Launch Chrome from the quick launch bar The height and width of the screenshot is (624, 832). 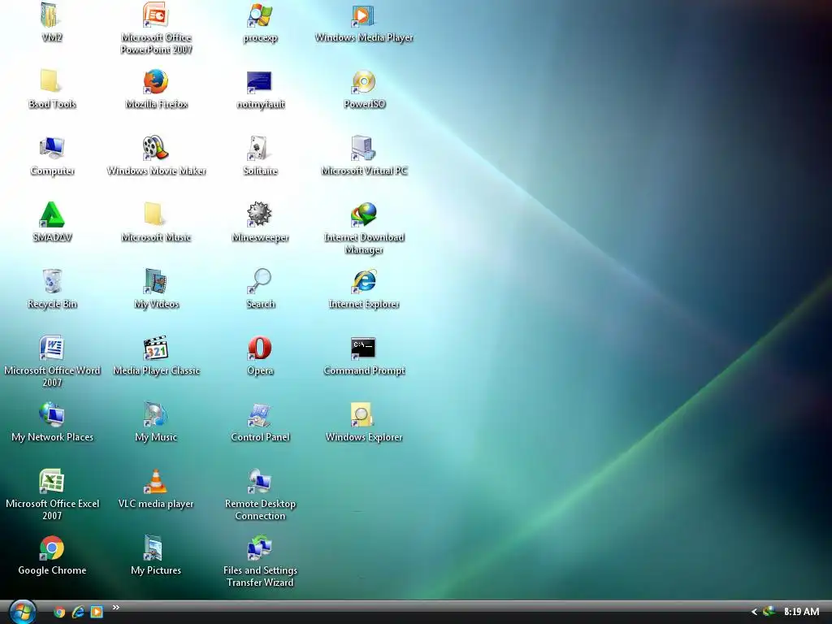pos(59,612)
